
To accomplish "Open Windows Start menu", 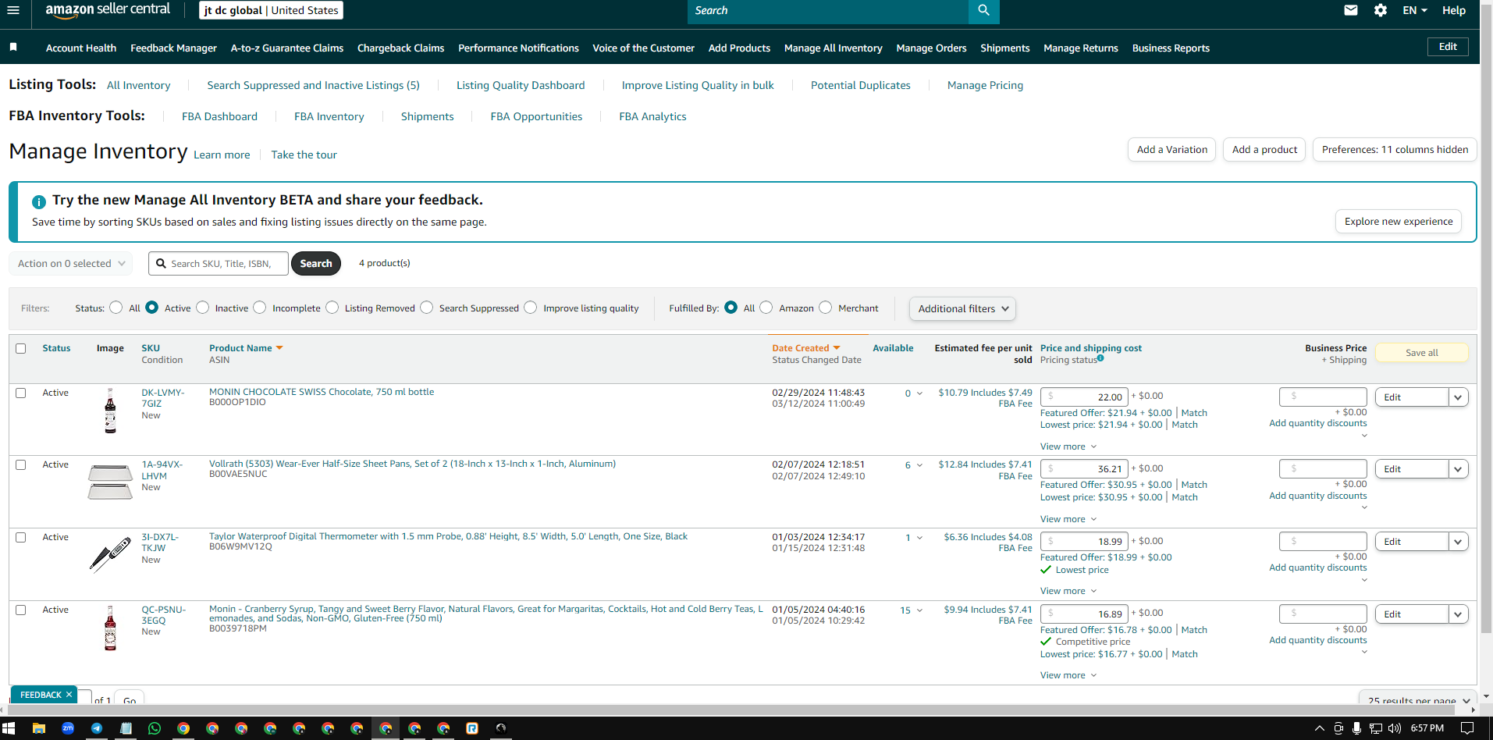I will click(x=9, y=728).
